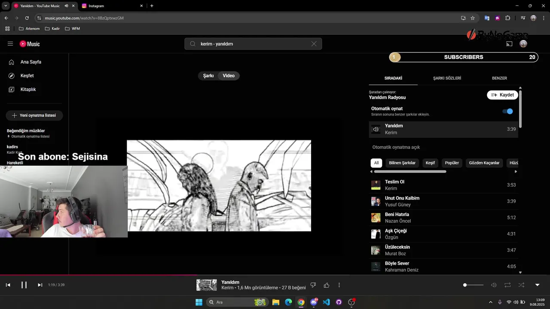The width and height of the screenshot is (550, 309).
Task: Toggle shuffle in player bar
Action: [x=521, y=285]
